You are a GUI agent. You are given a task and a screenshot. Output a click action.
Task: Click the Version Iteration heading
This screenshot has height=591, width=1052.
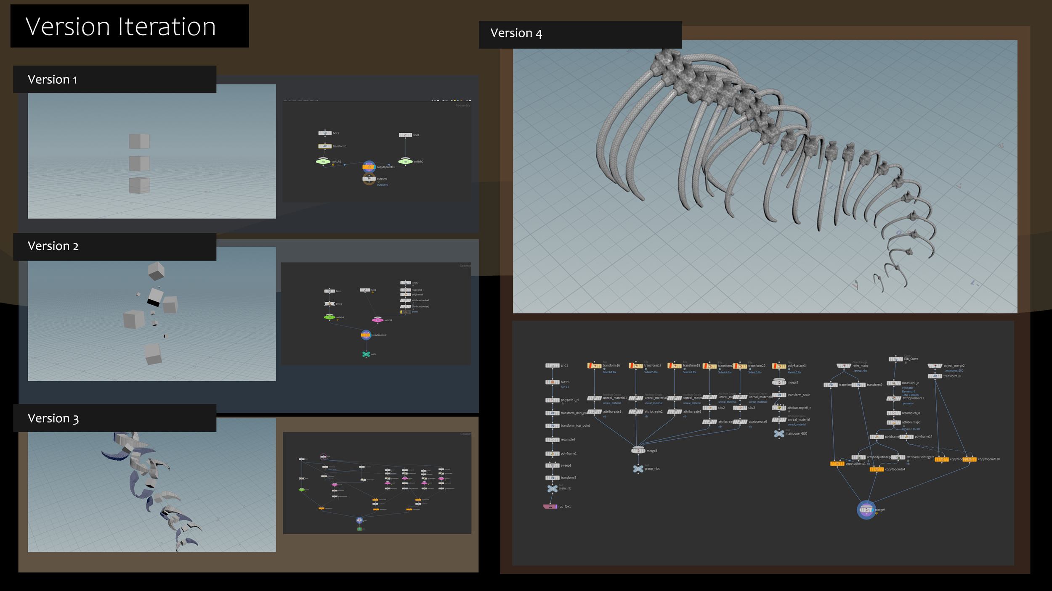tap(121, 26)
